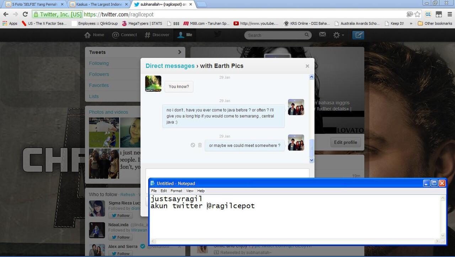Open the Chrome menu hamburger icon

(x=449, y=14)
